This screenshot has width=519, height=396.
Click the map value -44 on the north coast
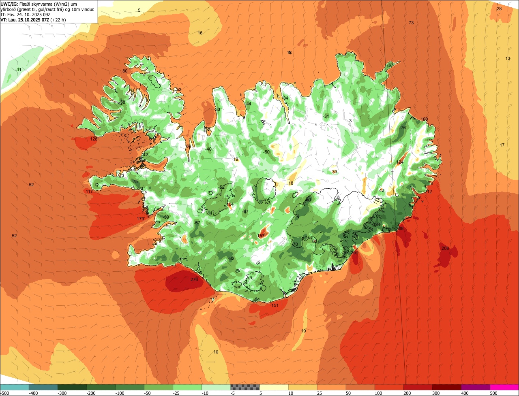click(248, 104)
